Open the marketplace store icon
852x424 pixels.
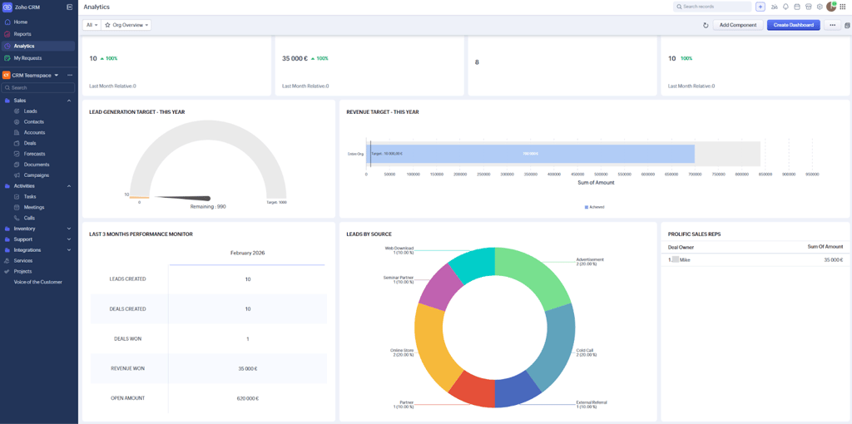[809, 7]
